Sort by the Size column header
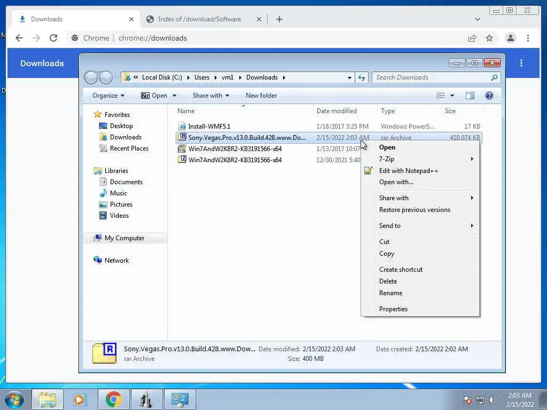547x410 pixels. [x=450, y=111]
